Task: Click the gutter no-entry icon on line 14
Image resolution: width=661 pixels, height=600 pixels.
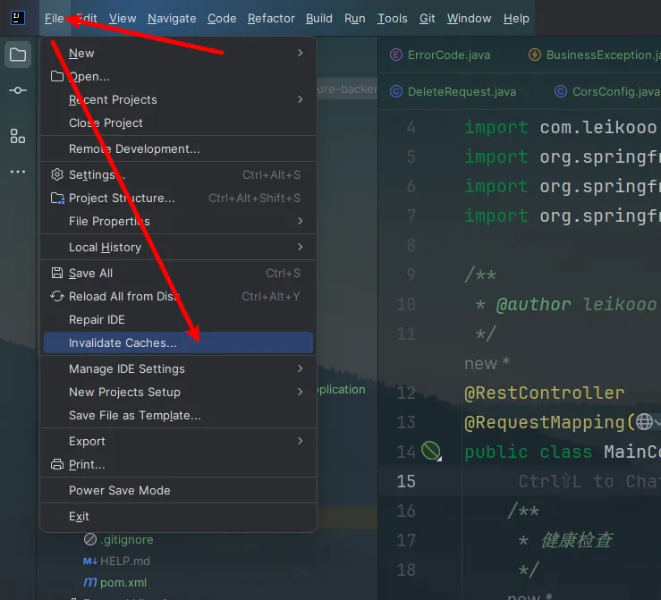Action: [x=431, y=452]
